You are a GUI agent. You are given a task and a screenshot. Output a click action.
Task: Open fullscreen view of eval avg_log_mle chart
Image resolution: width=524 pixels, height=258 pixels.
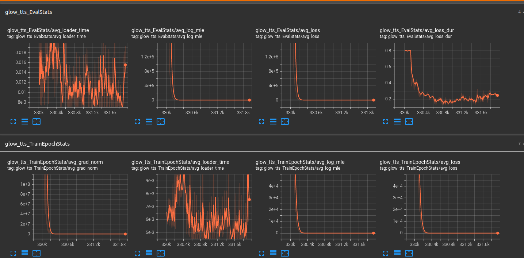point(137,122)
